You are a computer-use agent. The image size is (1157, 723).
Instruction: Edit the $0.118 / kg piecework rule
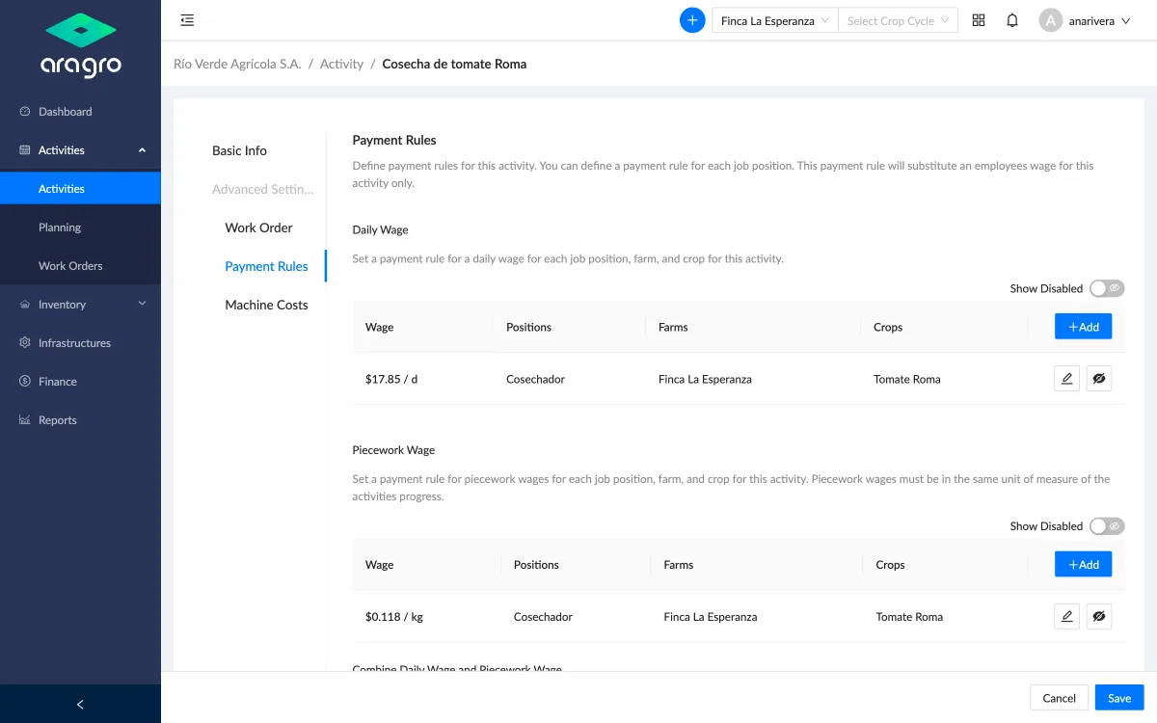pyautogui.click(x=1066, y=617)
